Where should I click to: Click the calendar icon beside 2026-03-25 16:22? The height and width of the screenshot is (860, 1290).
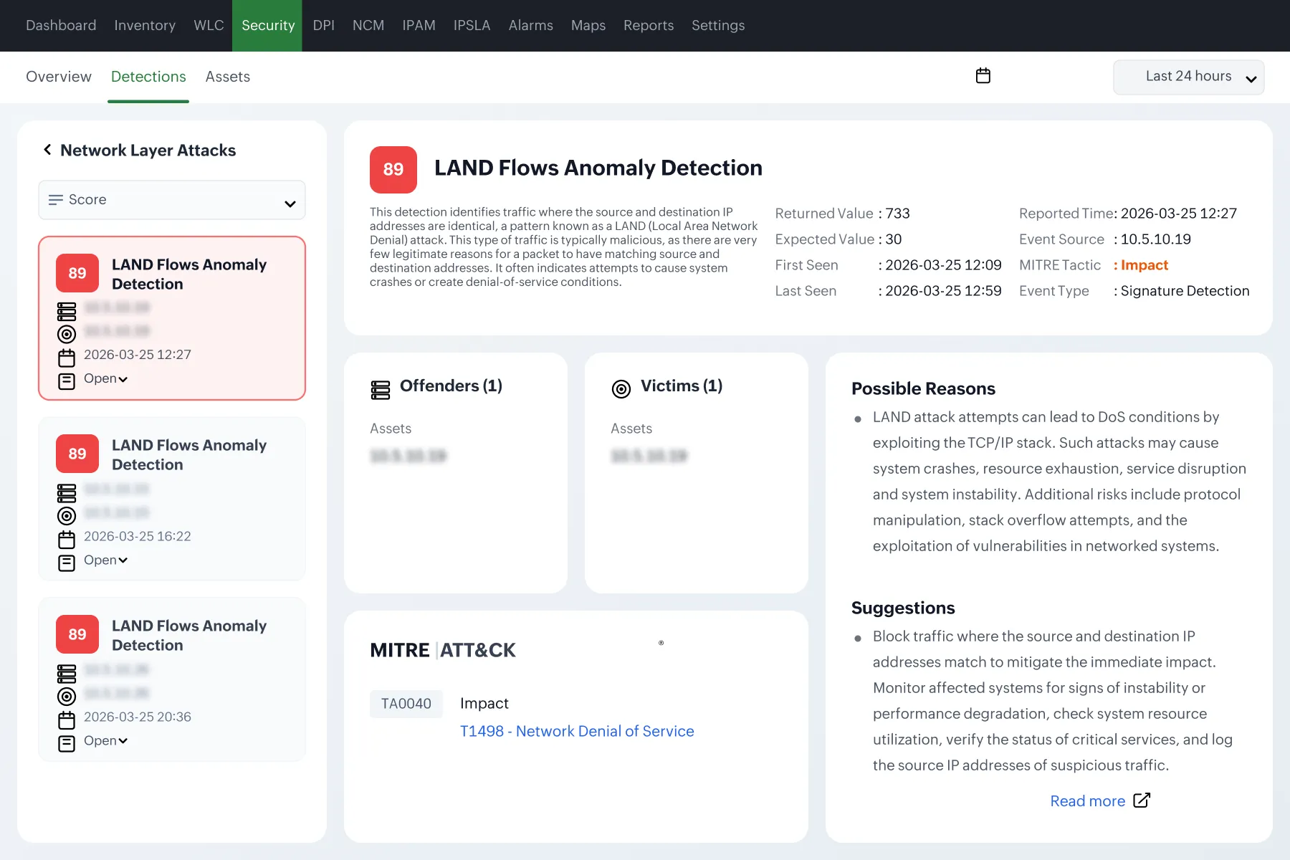67,540
